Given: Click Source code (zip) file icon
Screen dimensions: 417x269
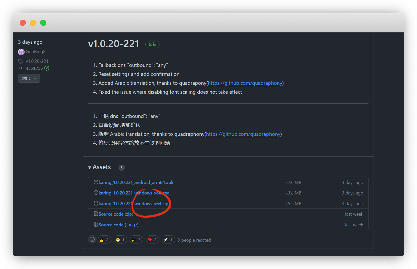Looking at the screenshot, I should [96, 214].
